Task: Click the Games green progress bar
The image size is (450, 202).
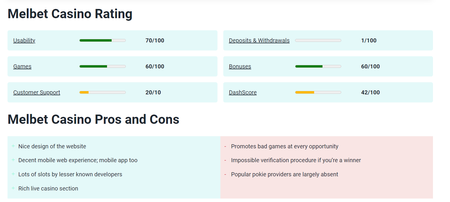Action: click(x=102, y=66)
